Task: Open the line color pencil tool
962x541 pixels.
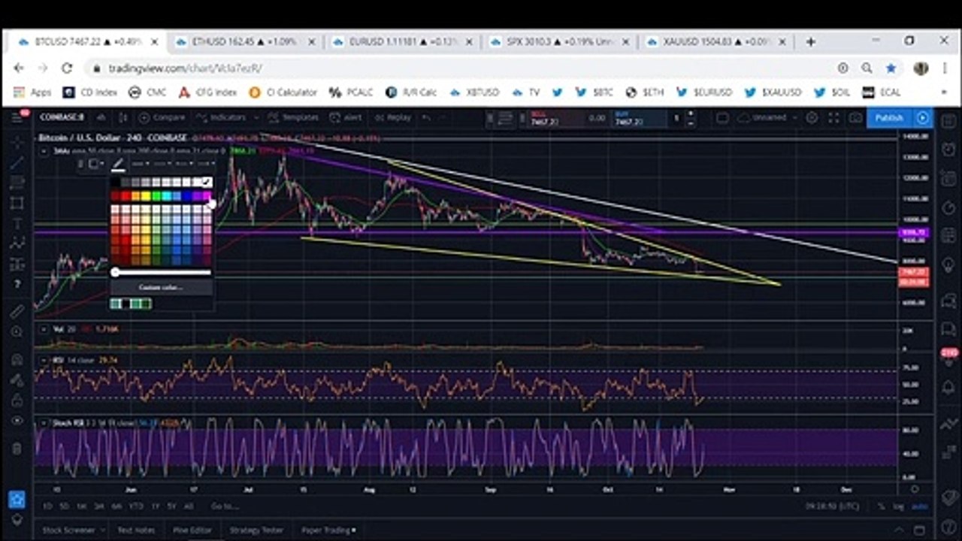Action: click(118, 164)
